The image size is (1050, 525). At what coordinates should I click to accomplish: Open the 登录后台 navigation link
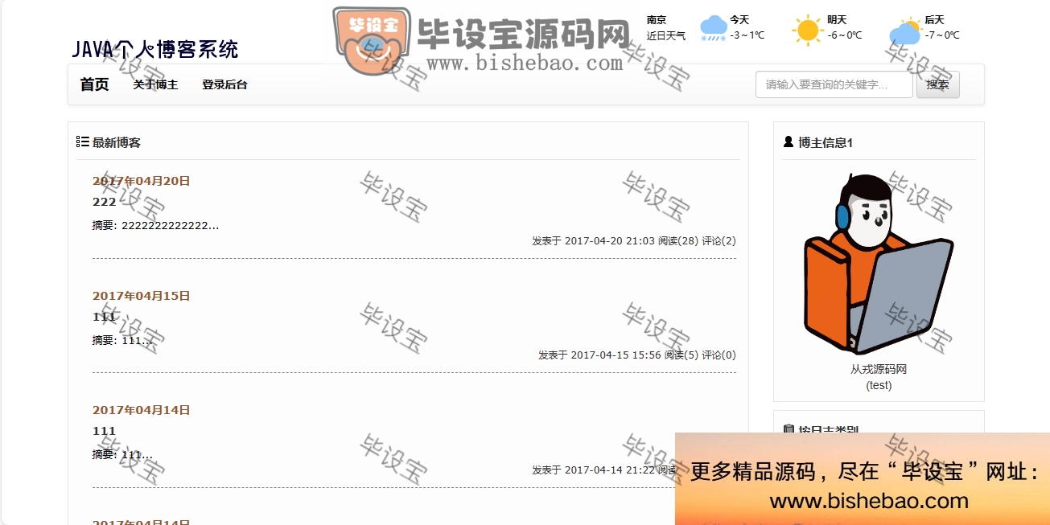click(x=224, y=84)
